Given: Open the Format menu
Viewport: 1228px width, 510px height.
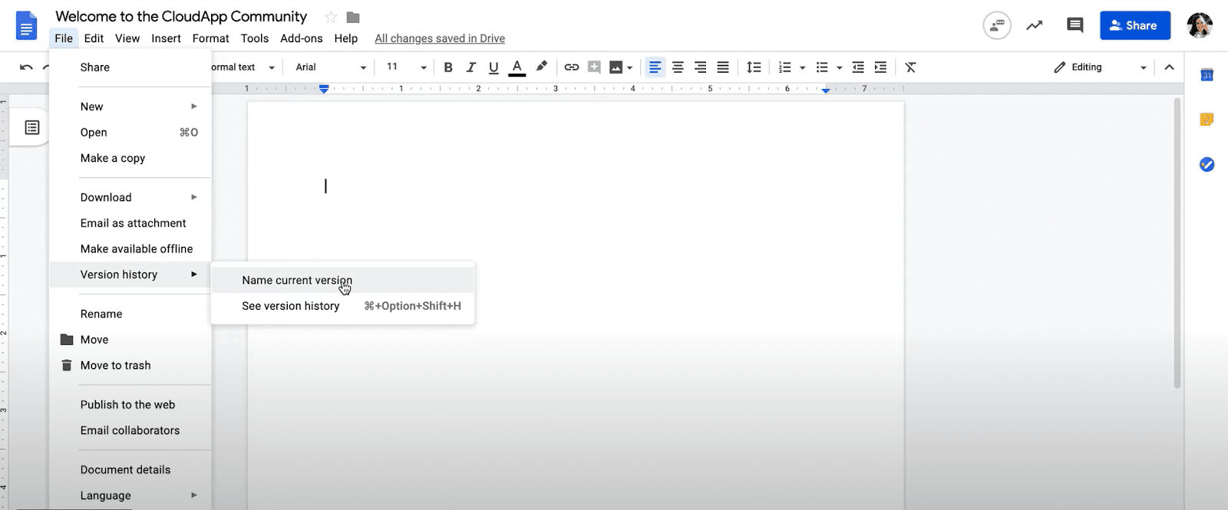Looking at the screenshot, I should pos(210,38).
